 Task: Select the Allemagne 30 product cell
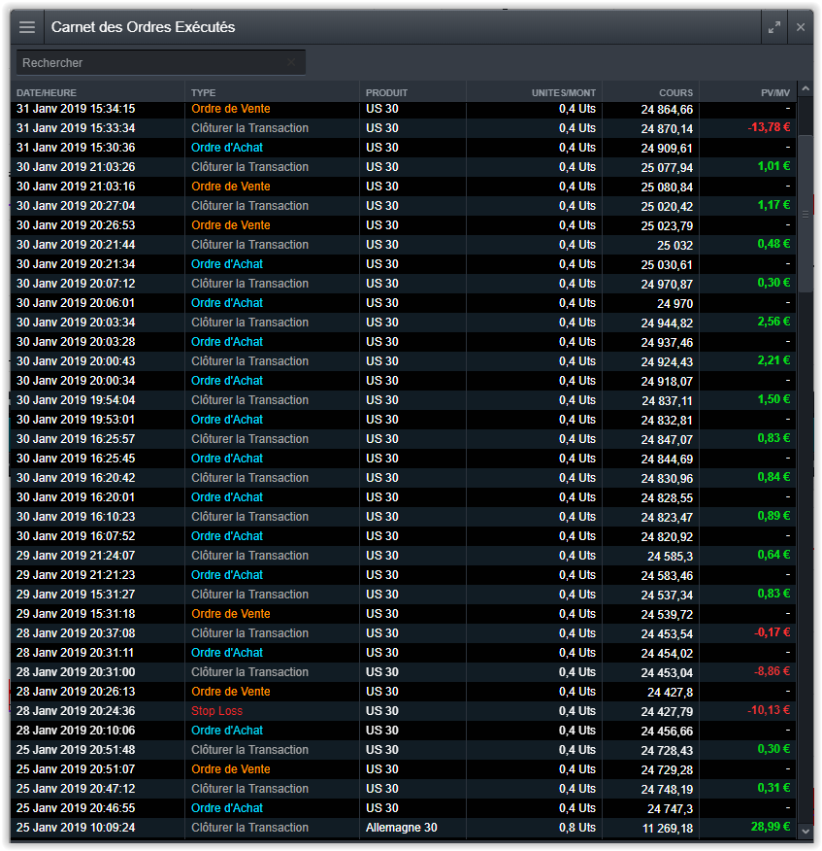[x=401, y=828]
